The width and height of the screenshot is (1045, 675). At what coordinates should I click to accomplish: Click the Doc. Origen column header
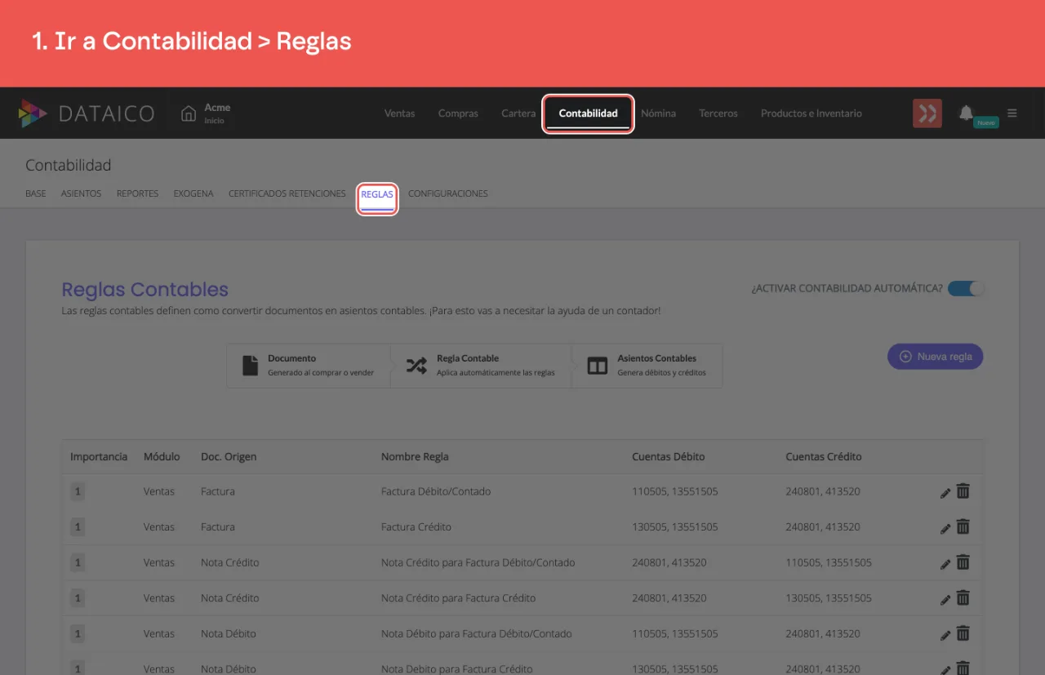[x=229, y=457]
